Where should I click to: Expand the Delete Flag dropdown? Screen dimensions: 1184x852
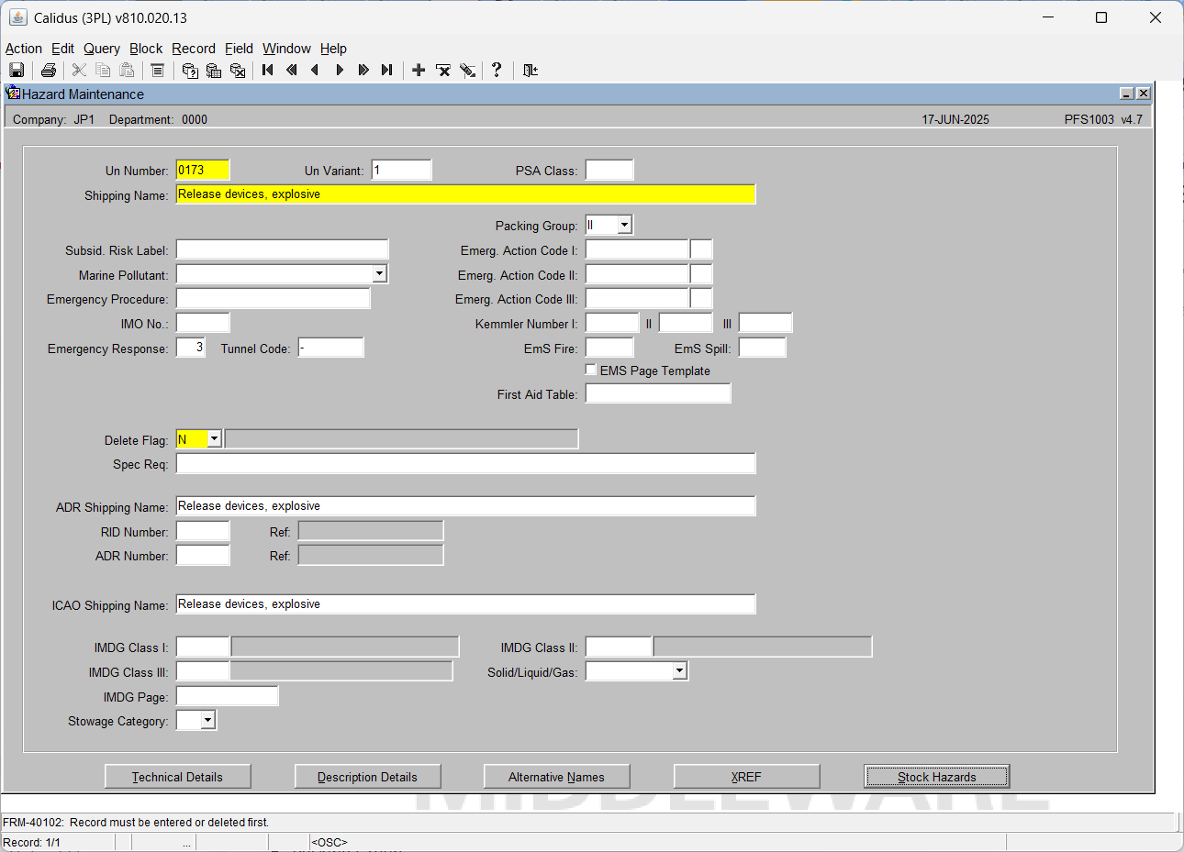click(214, 439)
